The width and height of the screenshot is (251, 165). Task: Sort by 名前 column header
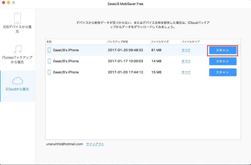click(x=76, y=42)
